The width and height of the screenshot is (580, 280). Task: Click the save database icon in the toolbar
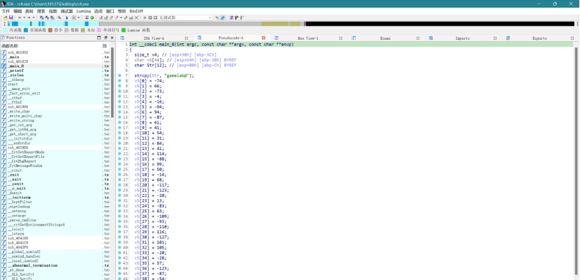click(x=10, y=18)
